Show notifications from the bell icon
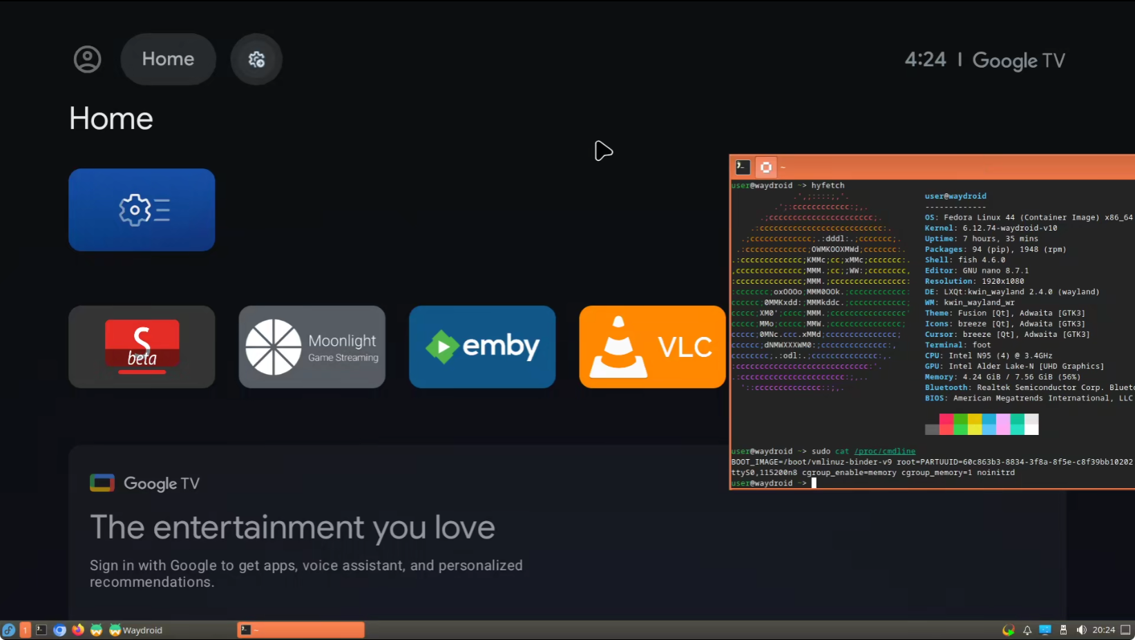Image resolution: width=1135 pixels, height=640 pixels. 1027,630
